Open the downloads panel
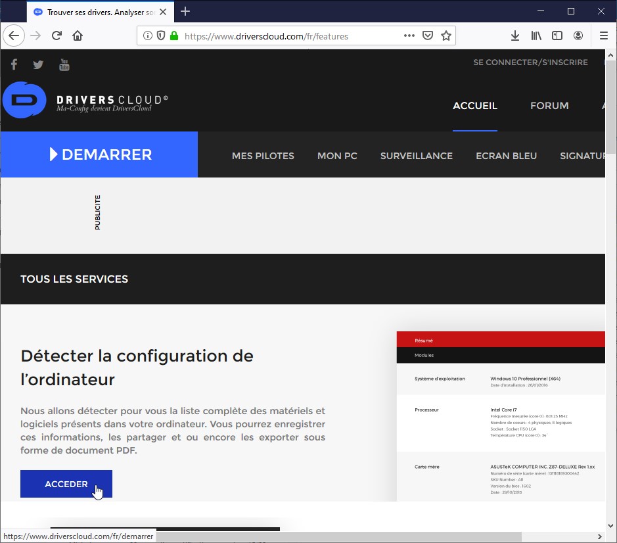This screenshot has height=543, width=617. (x=515, y=36)
